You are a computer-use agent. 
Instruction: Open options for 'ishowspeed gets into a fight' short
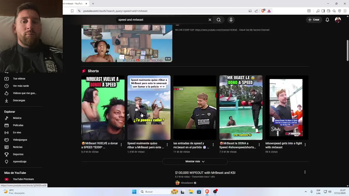pyautogui.click(x=305, y=145)
